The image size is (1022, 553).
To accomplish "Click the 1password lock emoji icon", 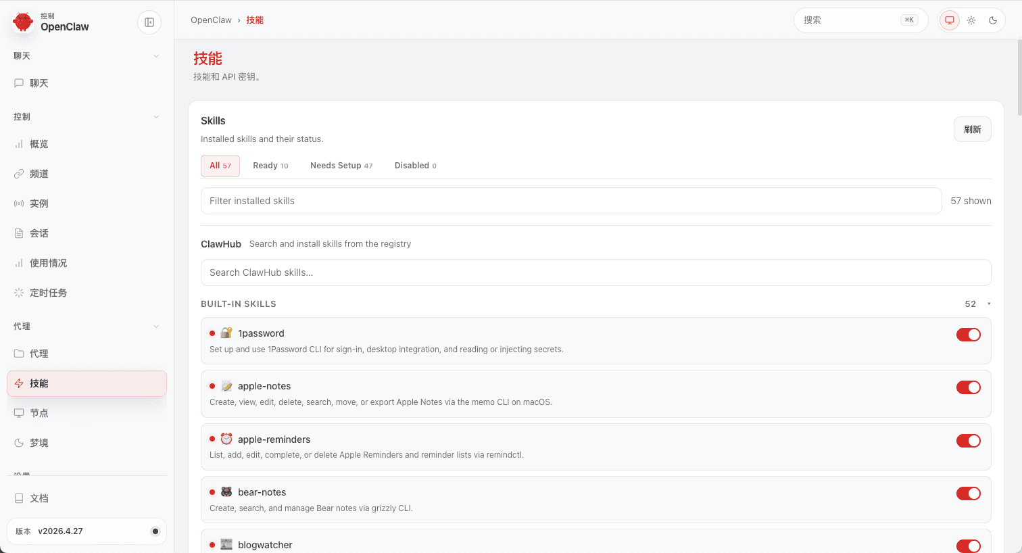I will 226,333.
